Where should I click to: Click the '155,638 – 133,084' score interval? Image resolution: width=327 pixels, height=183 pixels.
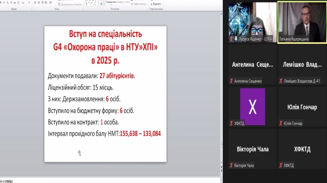coord(140,134)
